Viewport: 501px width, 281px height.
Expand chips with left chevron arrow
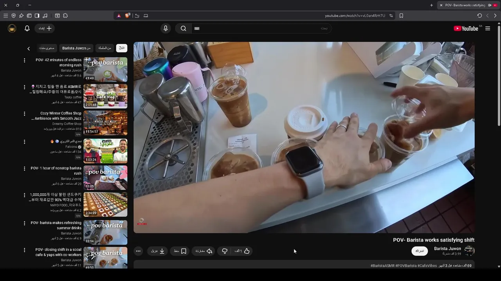click(29, 48)
